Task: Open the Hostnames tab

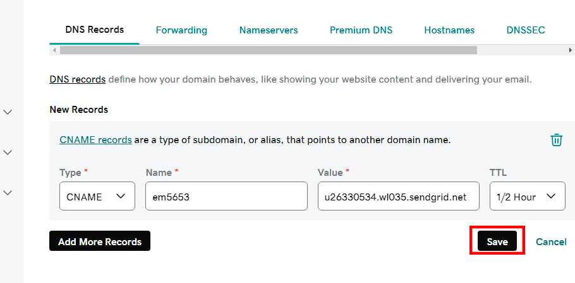Action: pyautogui.click(x=449, y=30)
